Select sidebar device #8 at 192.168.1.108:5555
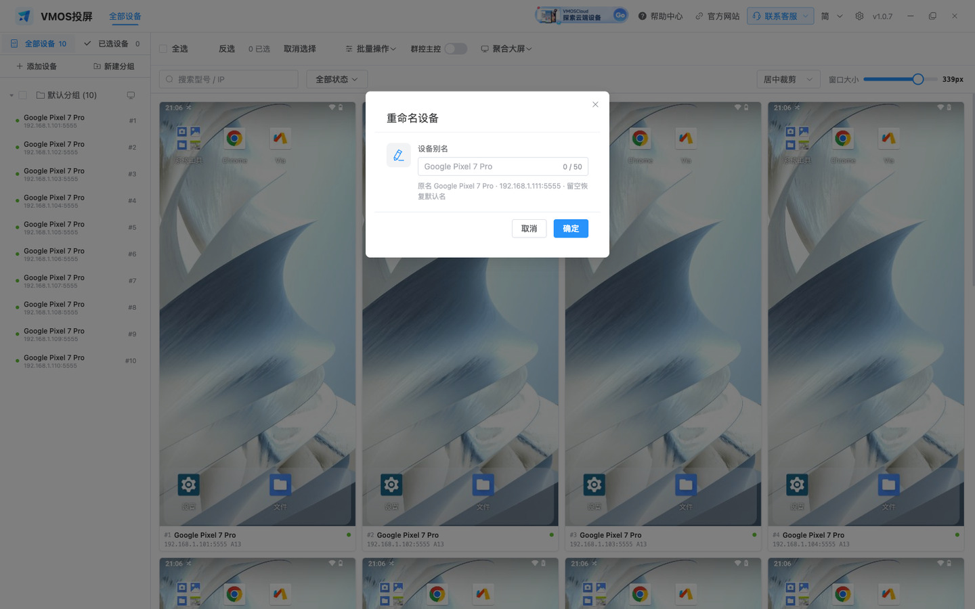975x609 pixels. (76, 308)
